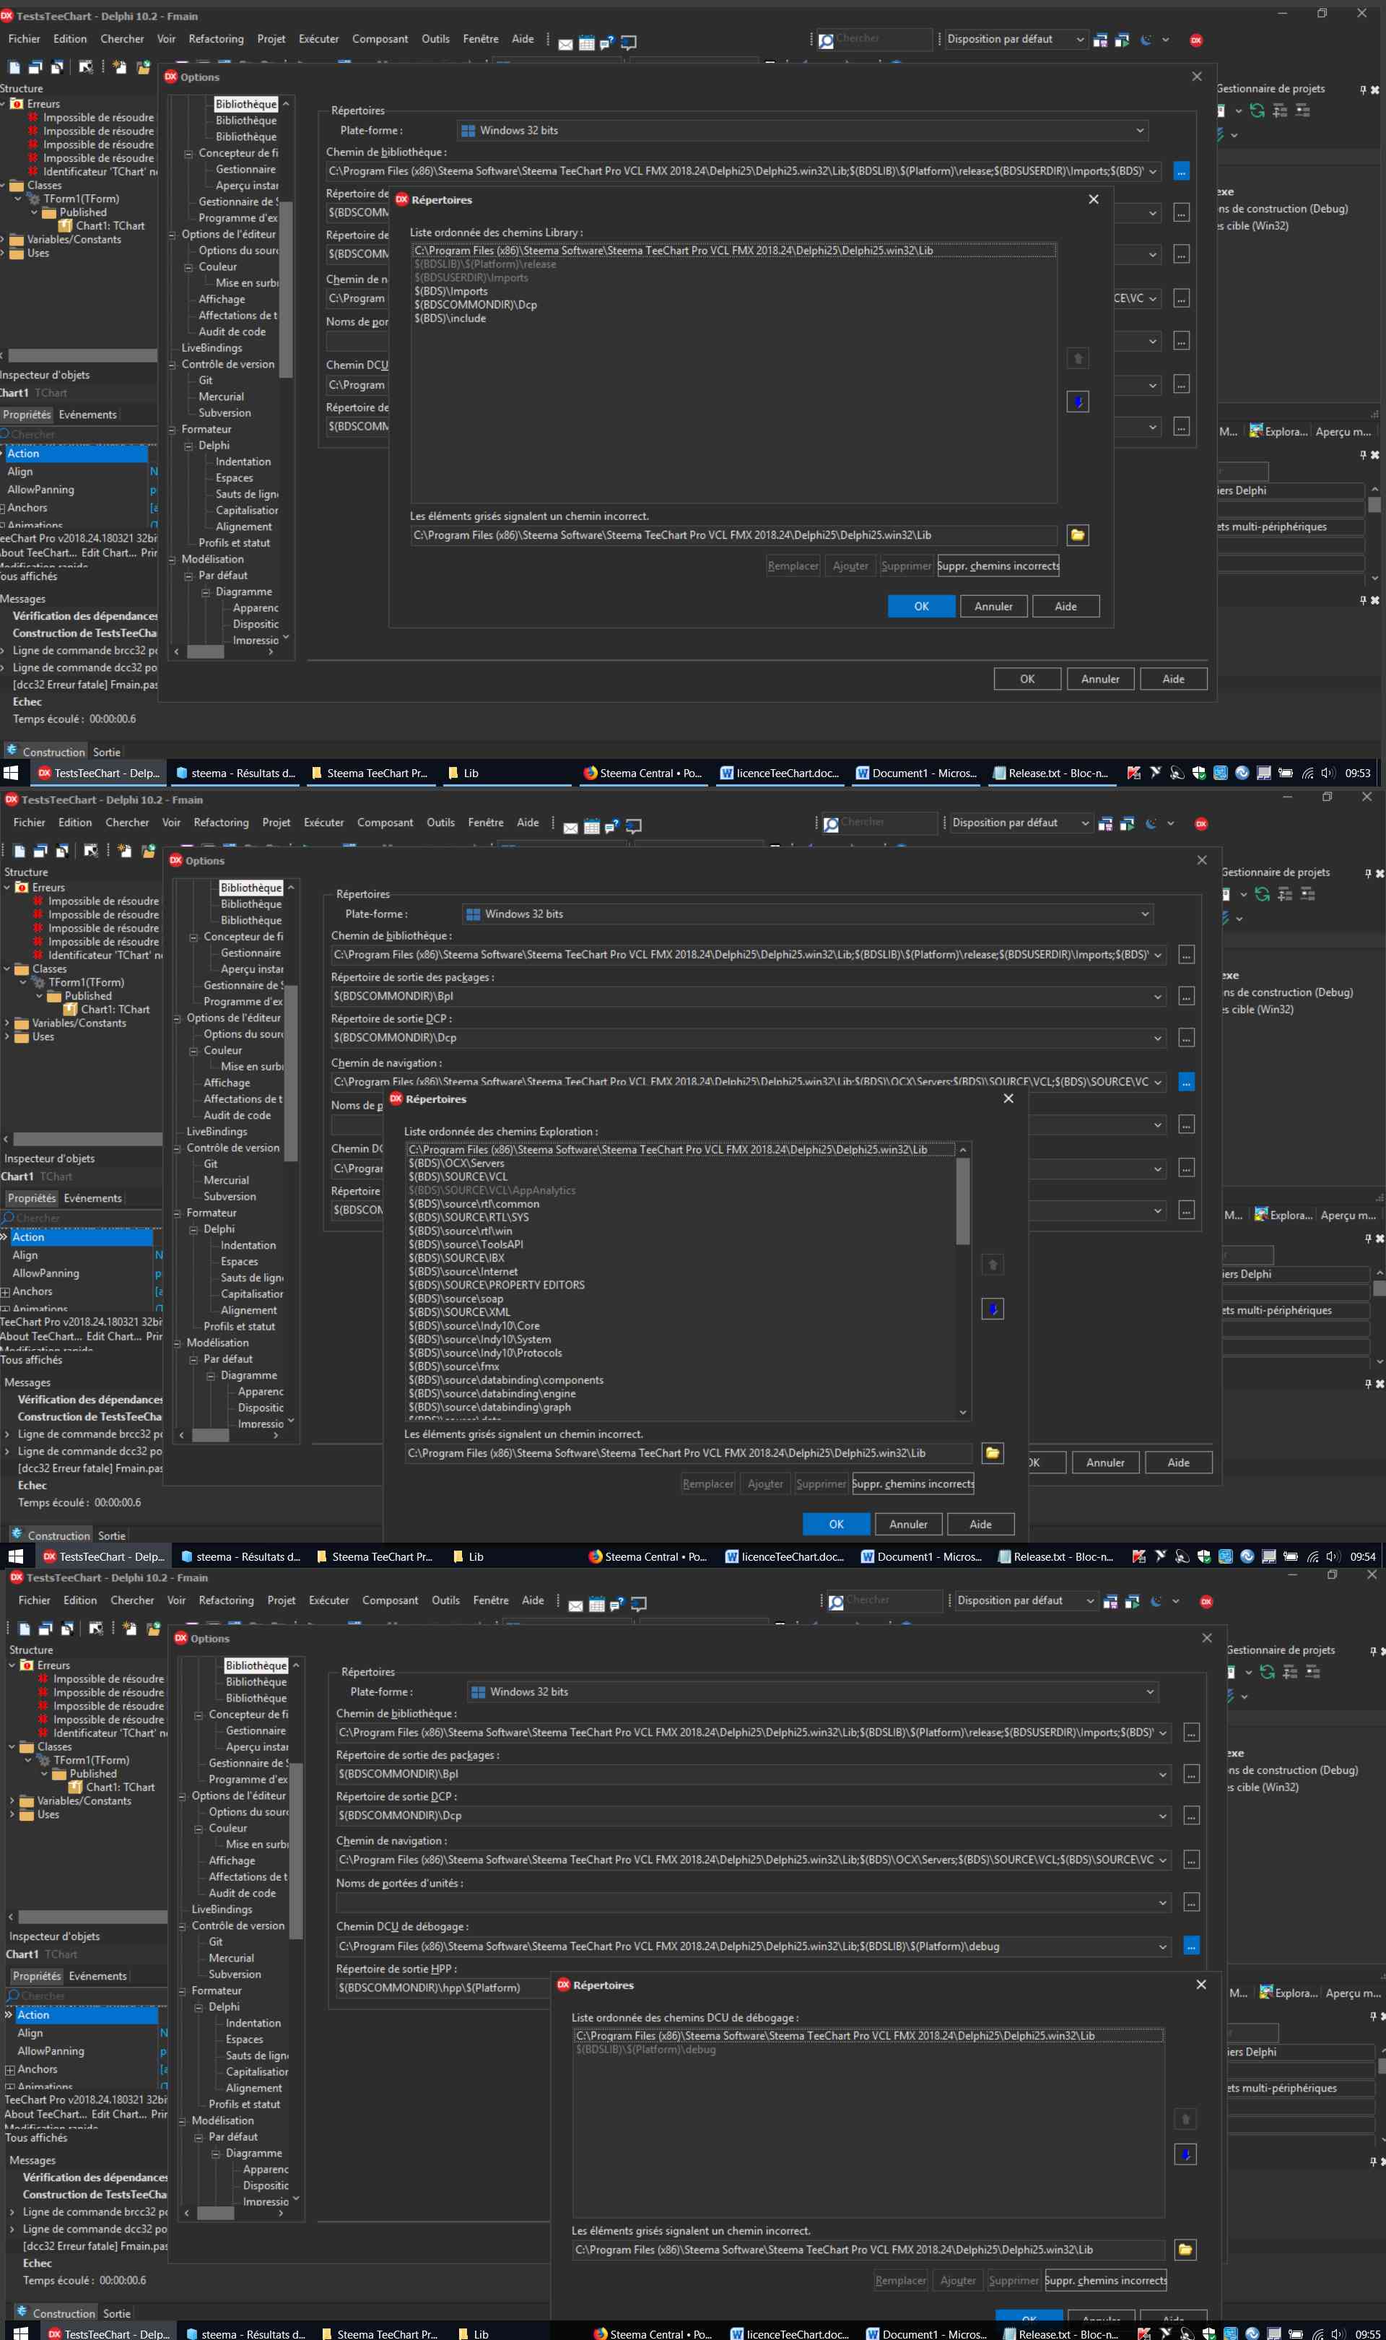Screen dimensions: 1386x2340
Task: Select "$(BDS)\Imports" in Library paths list
Action: 451,292
